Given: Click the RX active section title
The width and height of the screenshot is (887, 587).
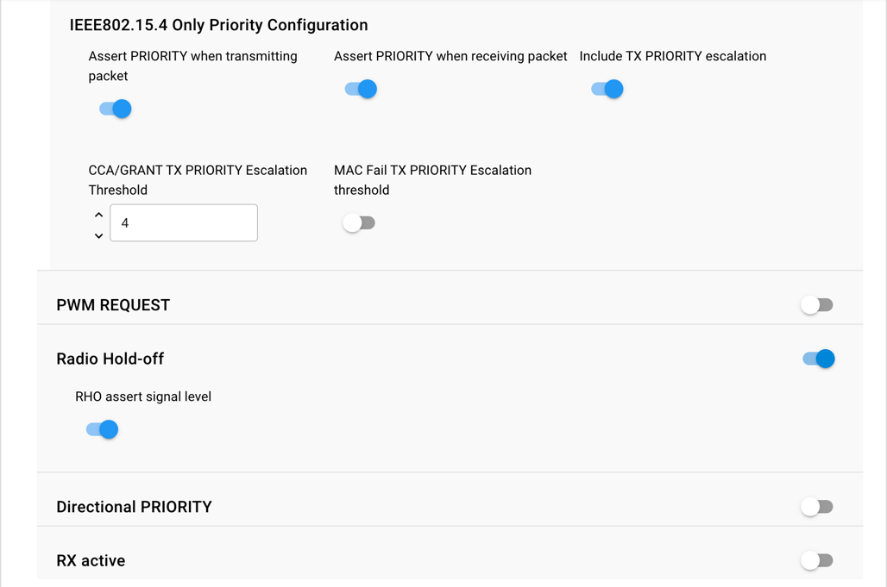Looking at the screenshot, I should 91,560.
